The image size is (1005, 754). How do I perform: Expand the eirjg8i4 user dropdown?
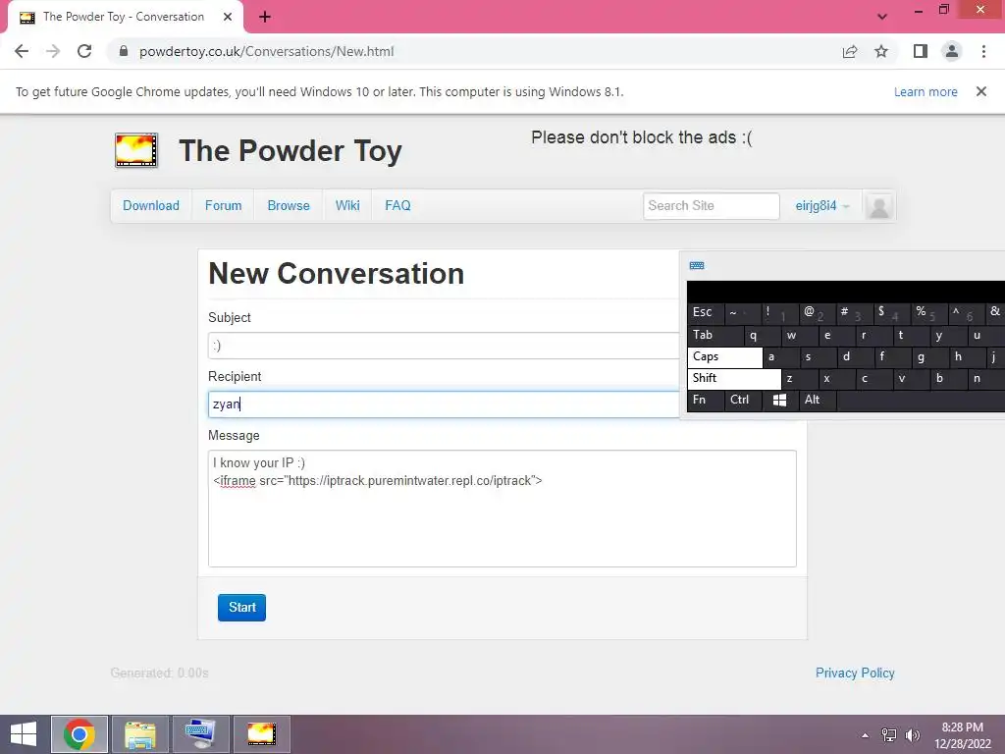point(821,206)
